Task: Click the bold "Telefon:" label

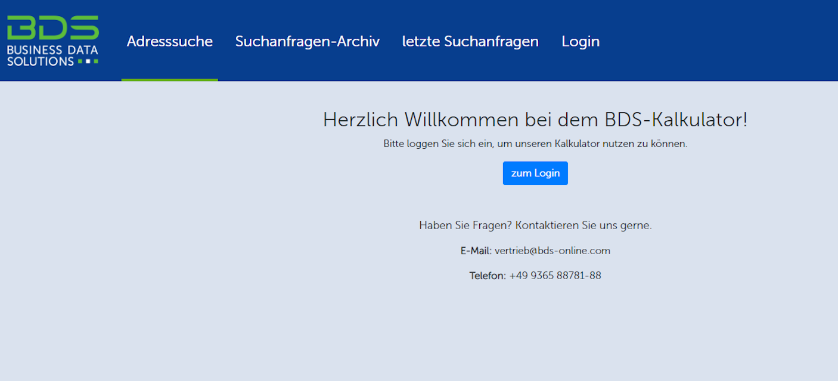Action: coord(487,276)
